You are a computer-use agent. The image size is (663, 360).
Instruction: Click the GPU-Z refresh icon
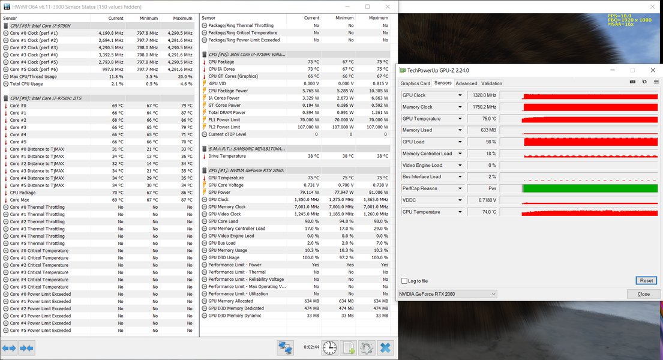pos(644,82)
